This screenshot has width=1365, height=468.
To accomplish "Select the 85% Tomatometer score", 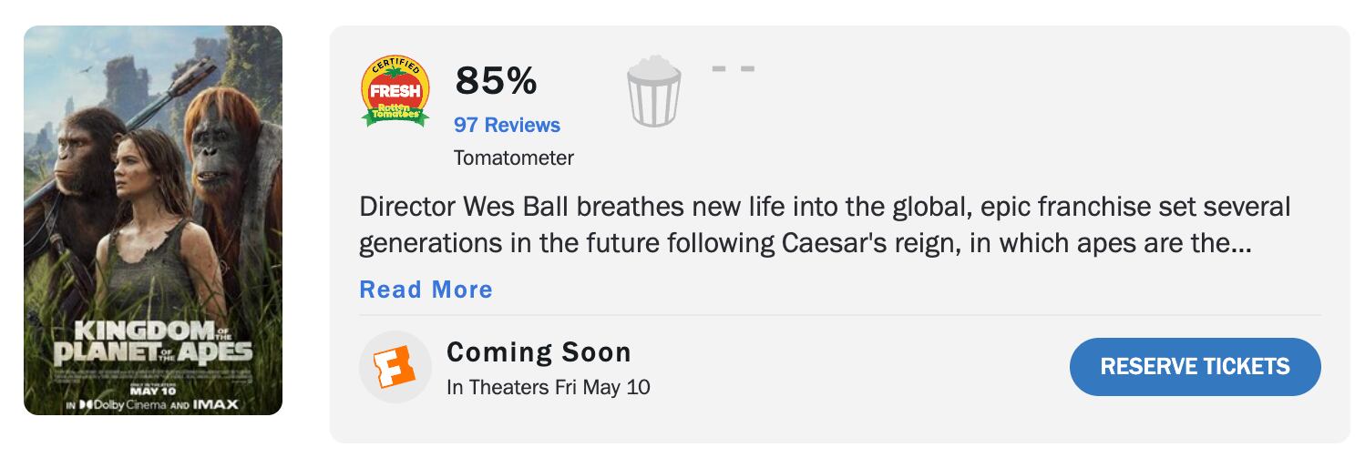I will pos(497,81).
